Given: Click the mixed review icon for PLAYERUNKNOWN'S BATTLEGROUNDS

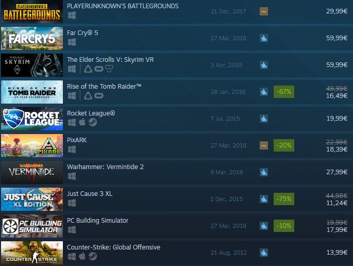Looking at the screenshot, I should tap(264, 11).
